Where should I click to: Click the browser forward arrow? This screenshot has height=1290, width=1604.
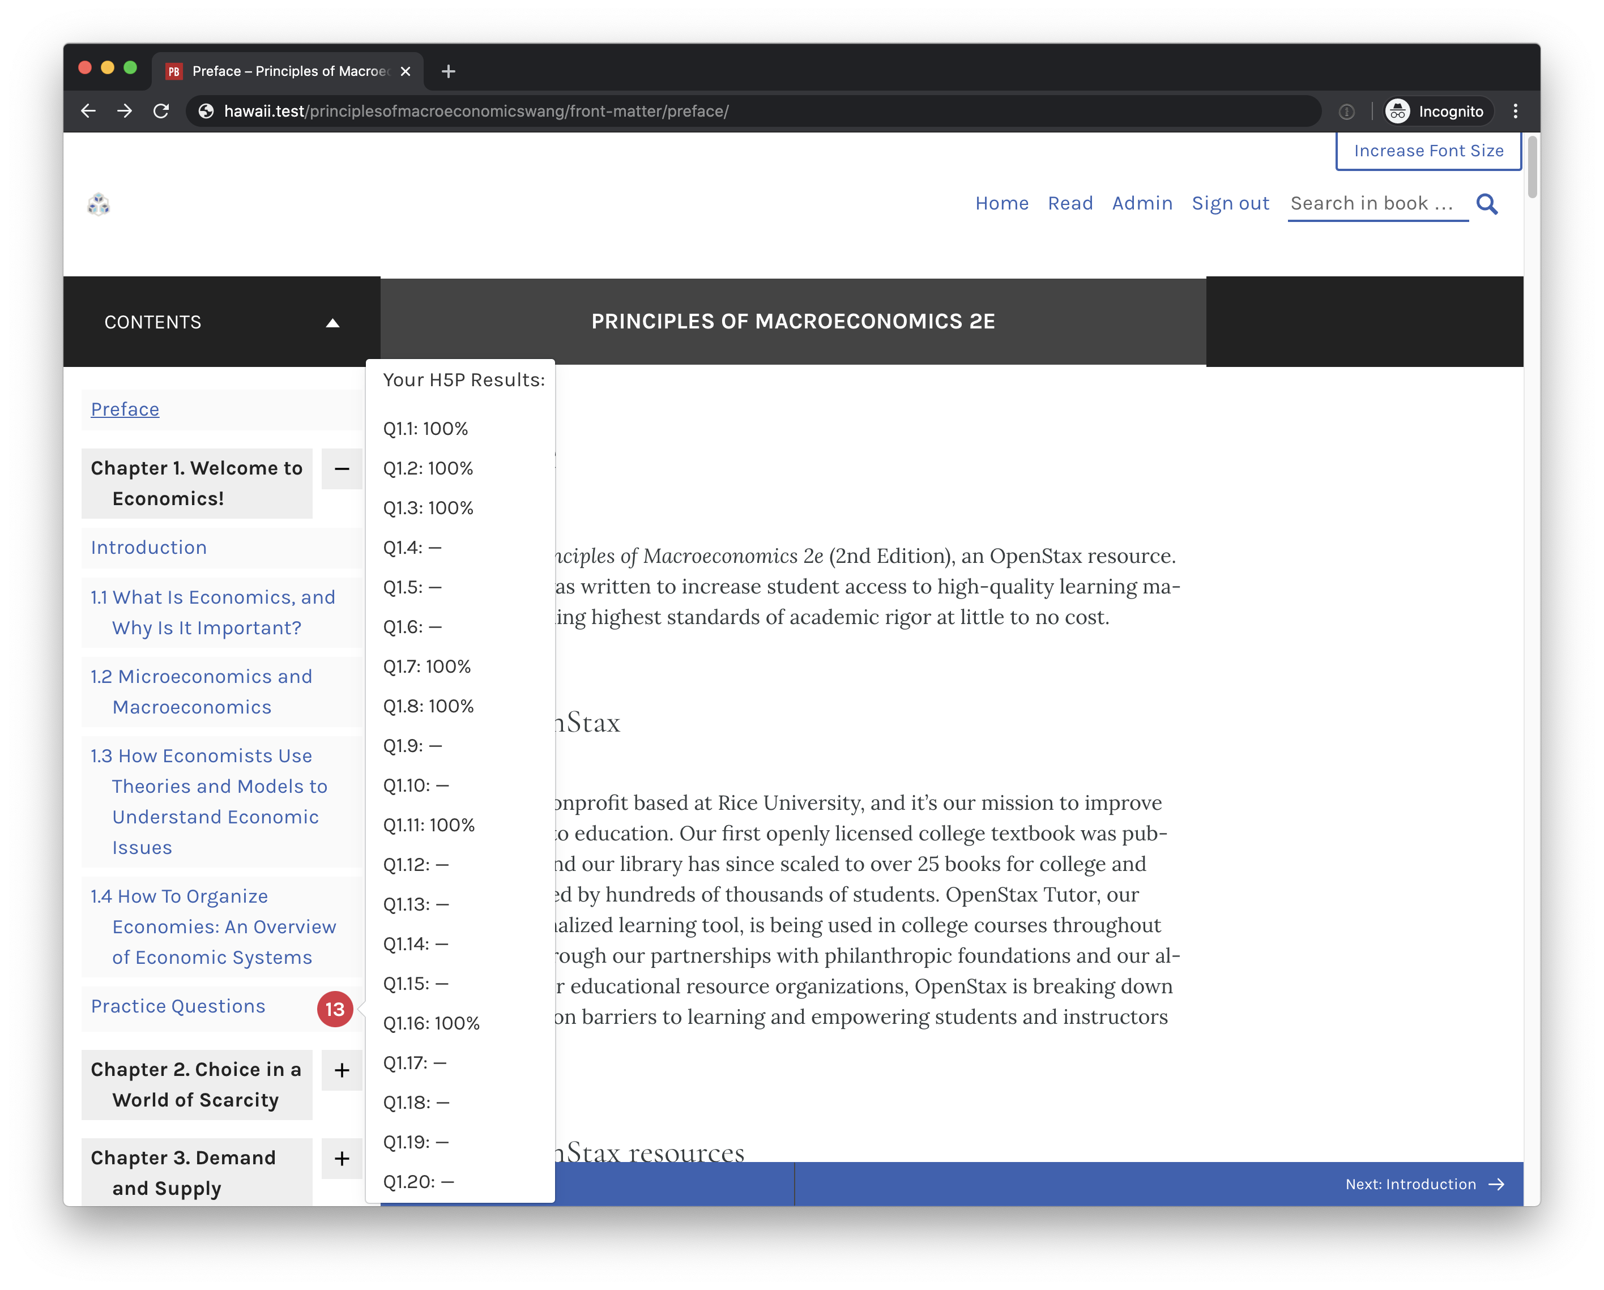pos(124,111)
